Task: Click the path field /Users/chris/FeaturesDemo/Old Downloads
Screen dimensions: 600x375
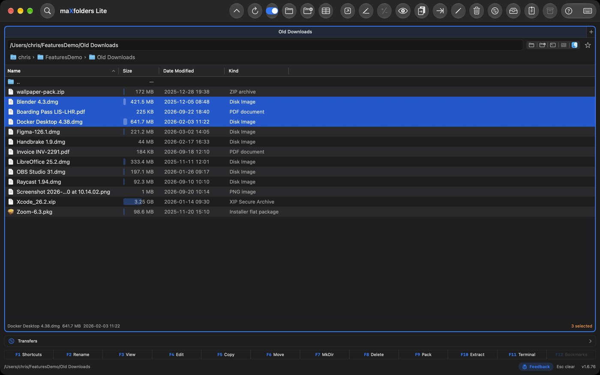Action: (x=265, y=45)
